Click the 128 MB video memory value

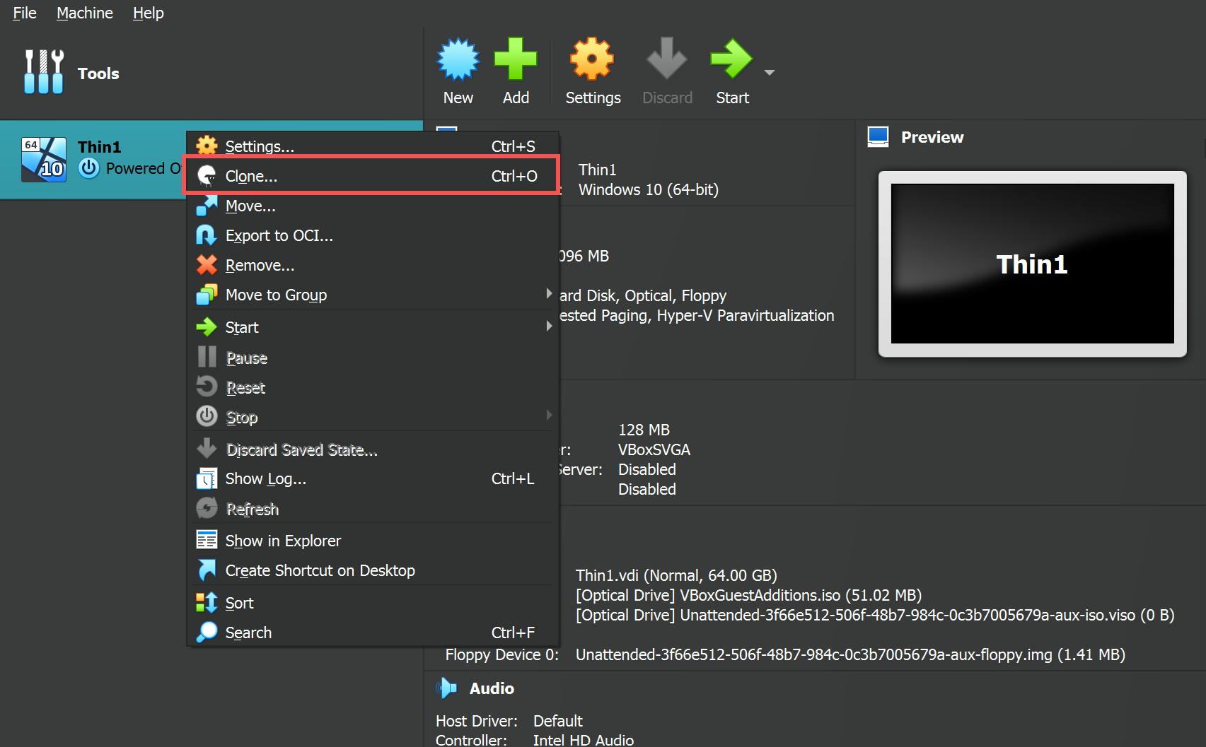pyautogui.click(x=644, y=430)
